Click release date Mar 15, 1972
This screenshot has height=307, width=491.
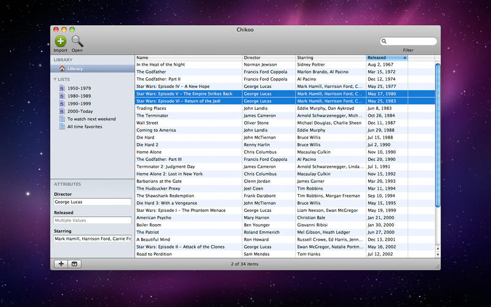click(x=381, y=72)
